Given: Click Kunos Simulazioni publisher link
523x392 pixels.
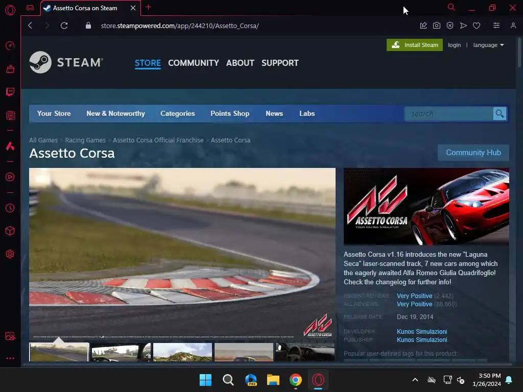Looking at the screenshot, I should (x=422, y=340).
